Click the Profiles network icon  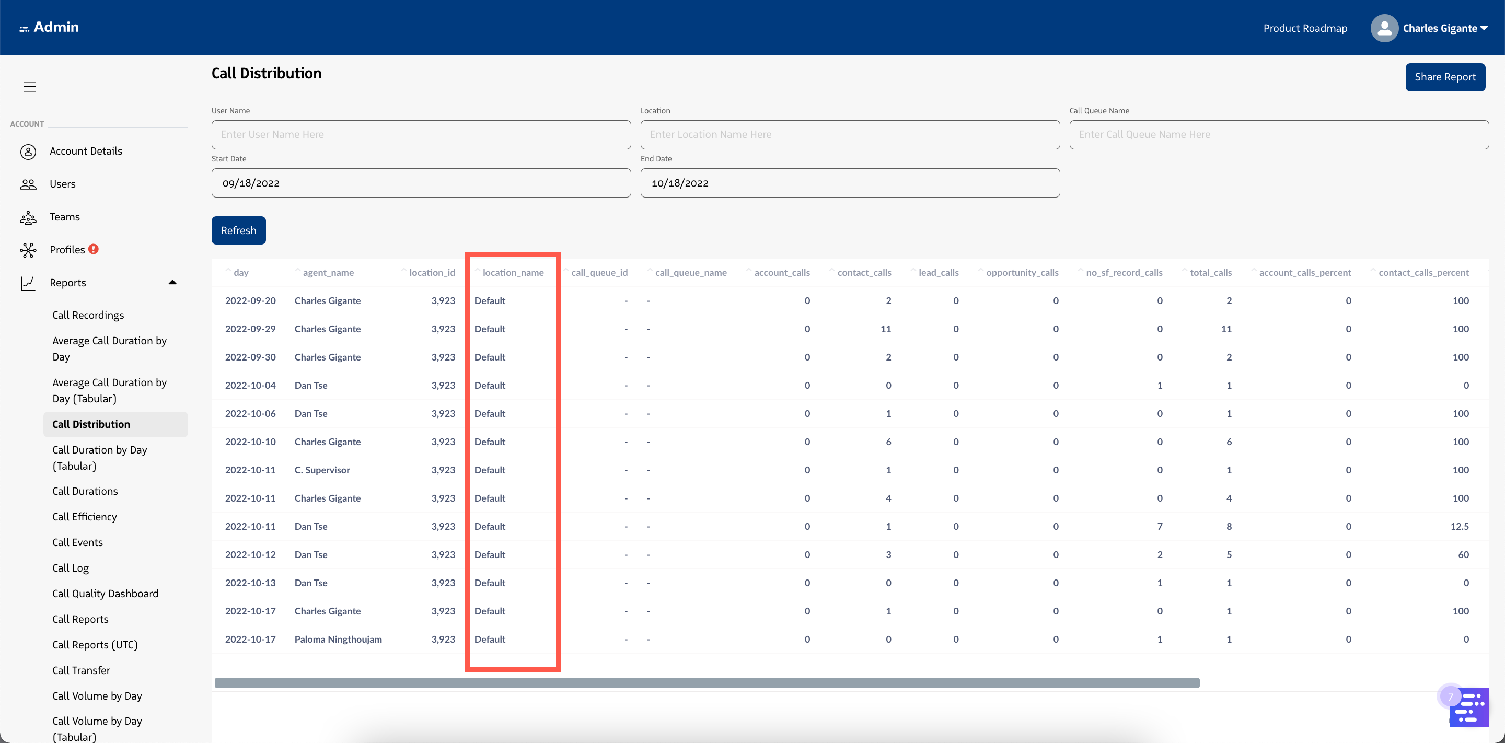(28, 250)
